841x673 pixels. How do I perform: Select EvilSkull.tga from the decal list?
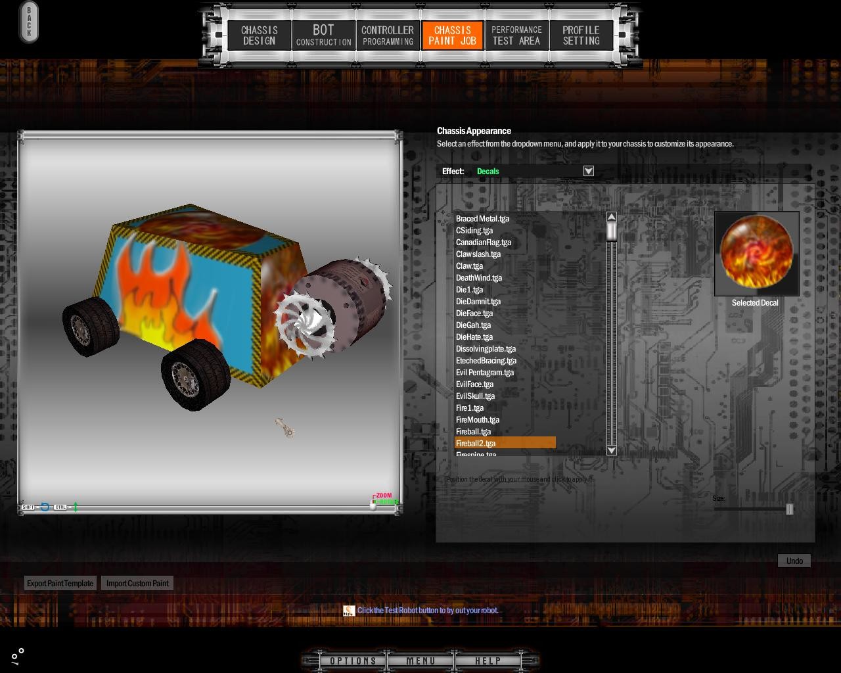point(475,396)
